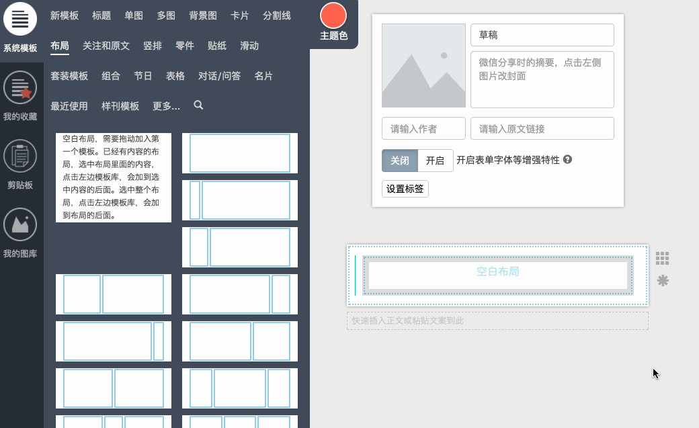Click the grid icon beside the editor
This screenshot has width=699, height=428.
coord(663,258)
